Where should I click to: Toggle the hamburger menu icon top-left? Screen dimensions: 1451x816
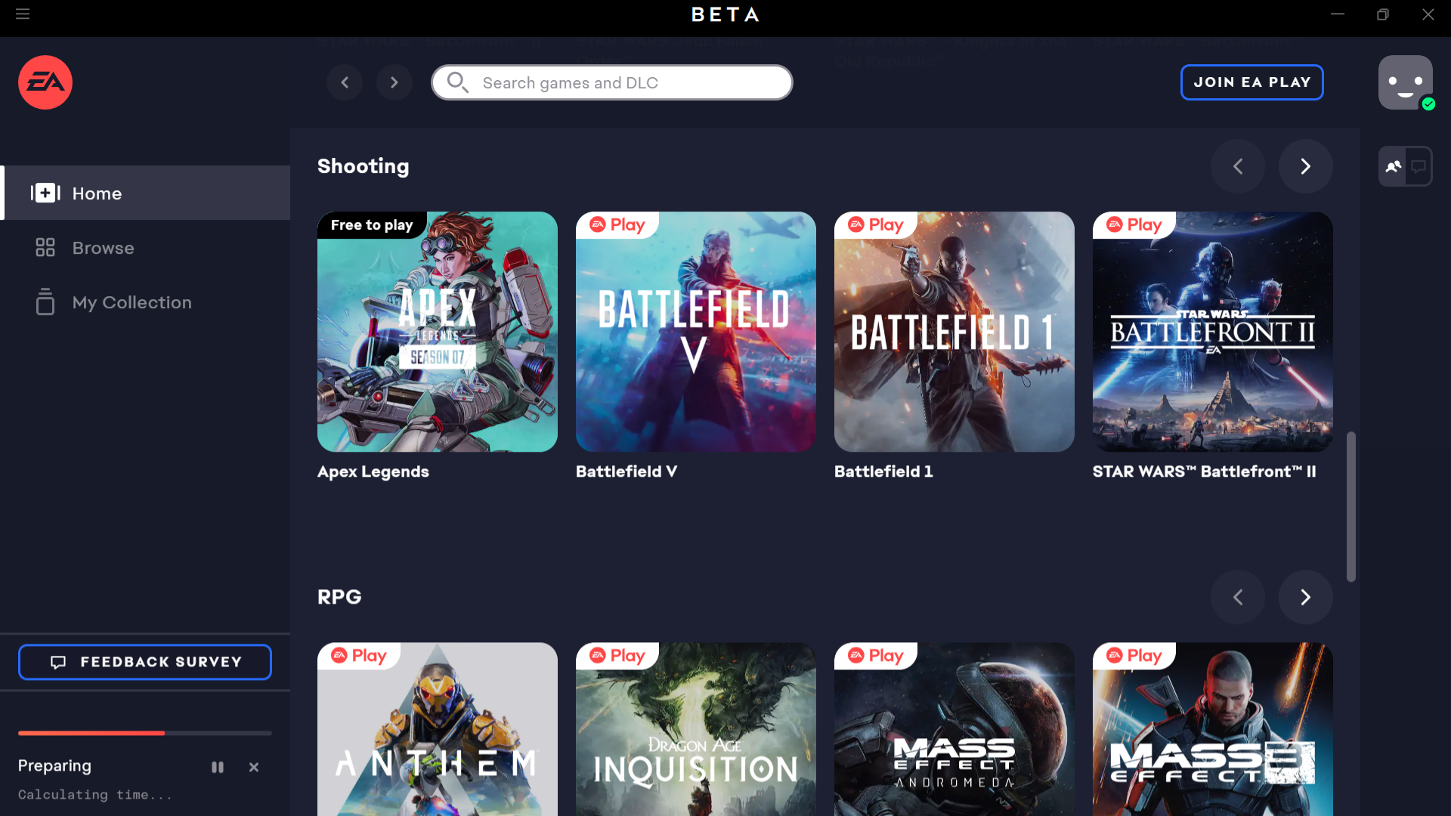(22, 12)
